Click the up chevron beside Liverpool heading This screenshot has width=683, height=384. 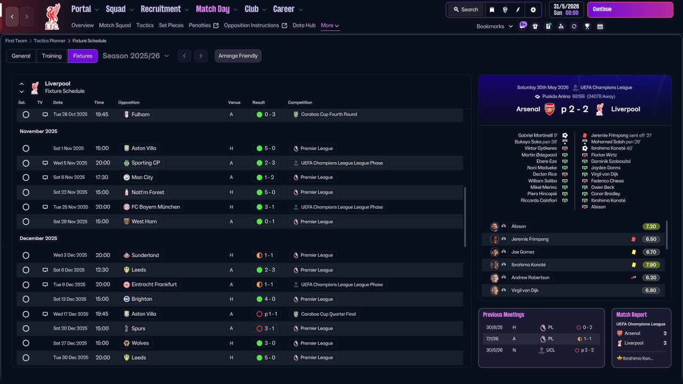[x=22, y=84]
